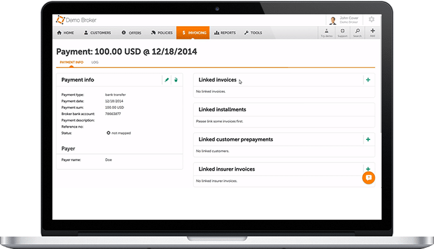Select payment sum 100.00 USD value

click(x=114, y=107)
